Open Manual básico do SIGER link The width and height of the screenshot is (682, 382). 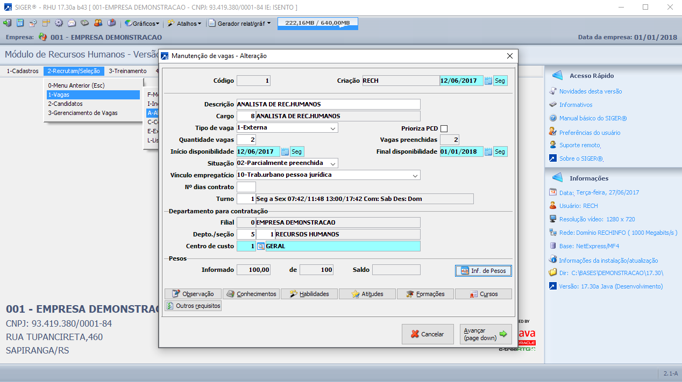coord(593,118)
